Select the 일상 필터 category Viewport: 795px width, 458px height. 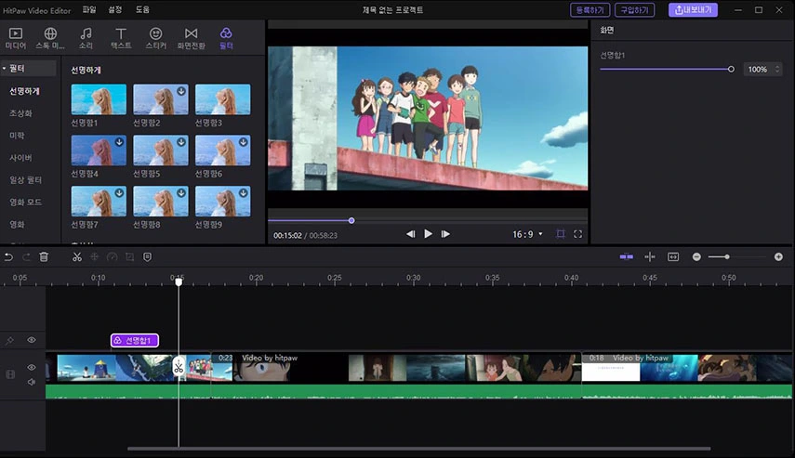(25, 180)
